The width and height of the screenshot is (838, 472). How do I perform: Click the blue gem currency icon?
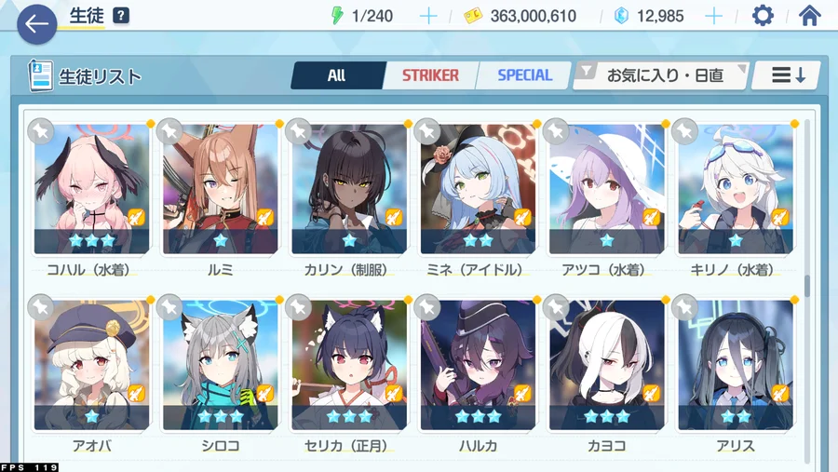click(x=621, y=16)
